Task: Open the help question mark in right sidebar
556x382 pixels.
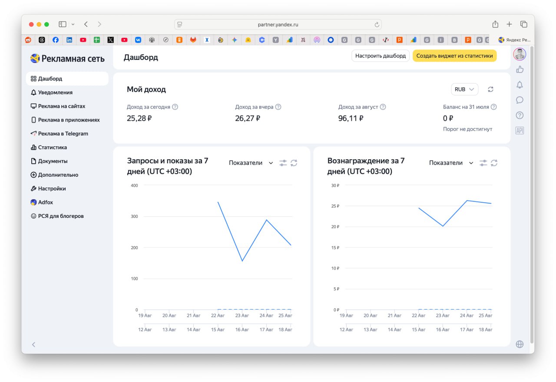Action: (x=520, y=115)
